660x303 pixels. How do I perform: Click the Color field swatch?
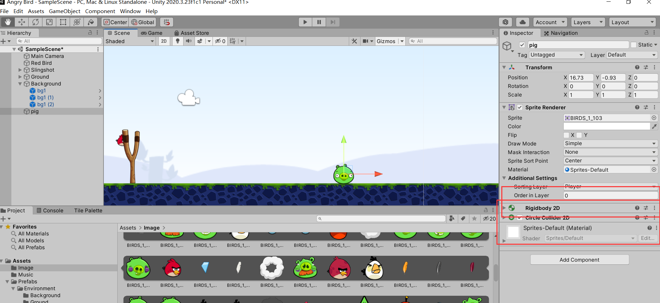607,127
